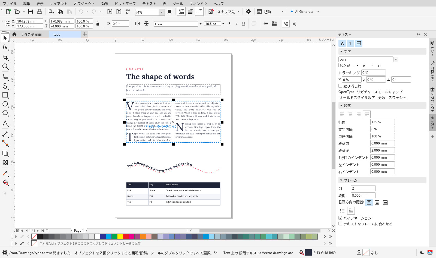The width and height of the screenshot is (436, 258).
Task: Click the Save floppy disk icon
Action: (x=31, y=11)
